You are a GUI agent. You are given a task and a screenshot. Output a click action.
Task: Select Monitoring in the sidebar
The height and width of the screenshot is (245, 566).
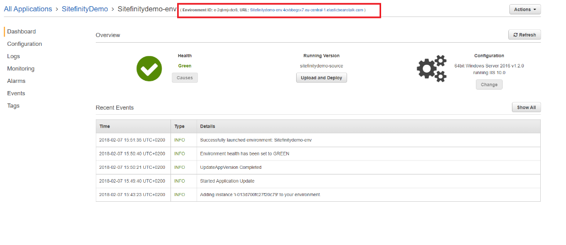[x=21, y=68]
